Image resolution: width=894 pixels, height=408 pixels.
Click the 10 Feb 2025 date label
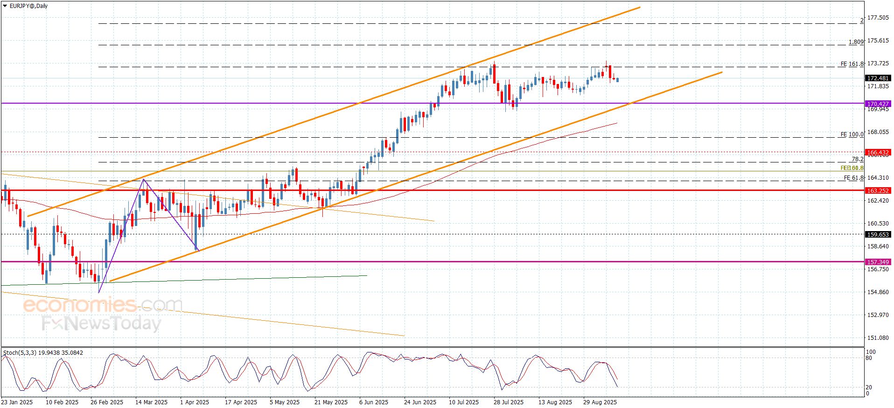[62, 402]
